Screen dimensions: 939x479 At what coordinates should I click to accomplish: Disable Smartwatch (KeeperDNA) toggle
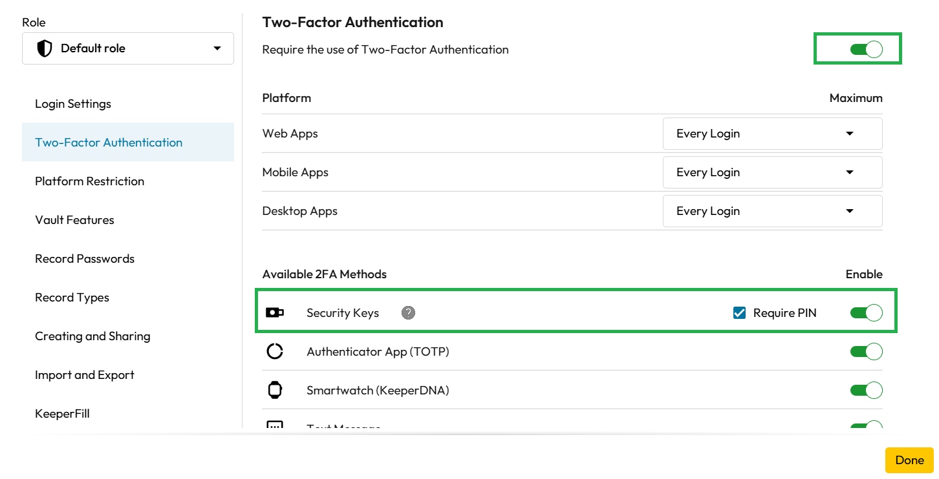[x=866, y=391]
